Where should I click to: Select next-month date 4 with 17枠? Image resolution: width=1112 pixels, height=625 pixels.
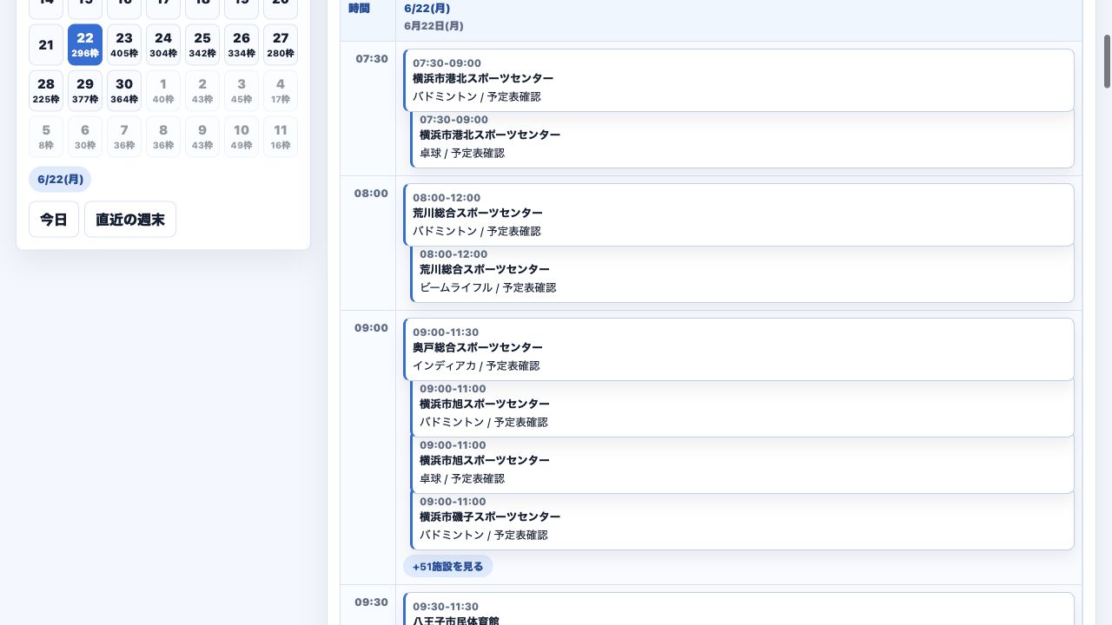coord(281,90)
